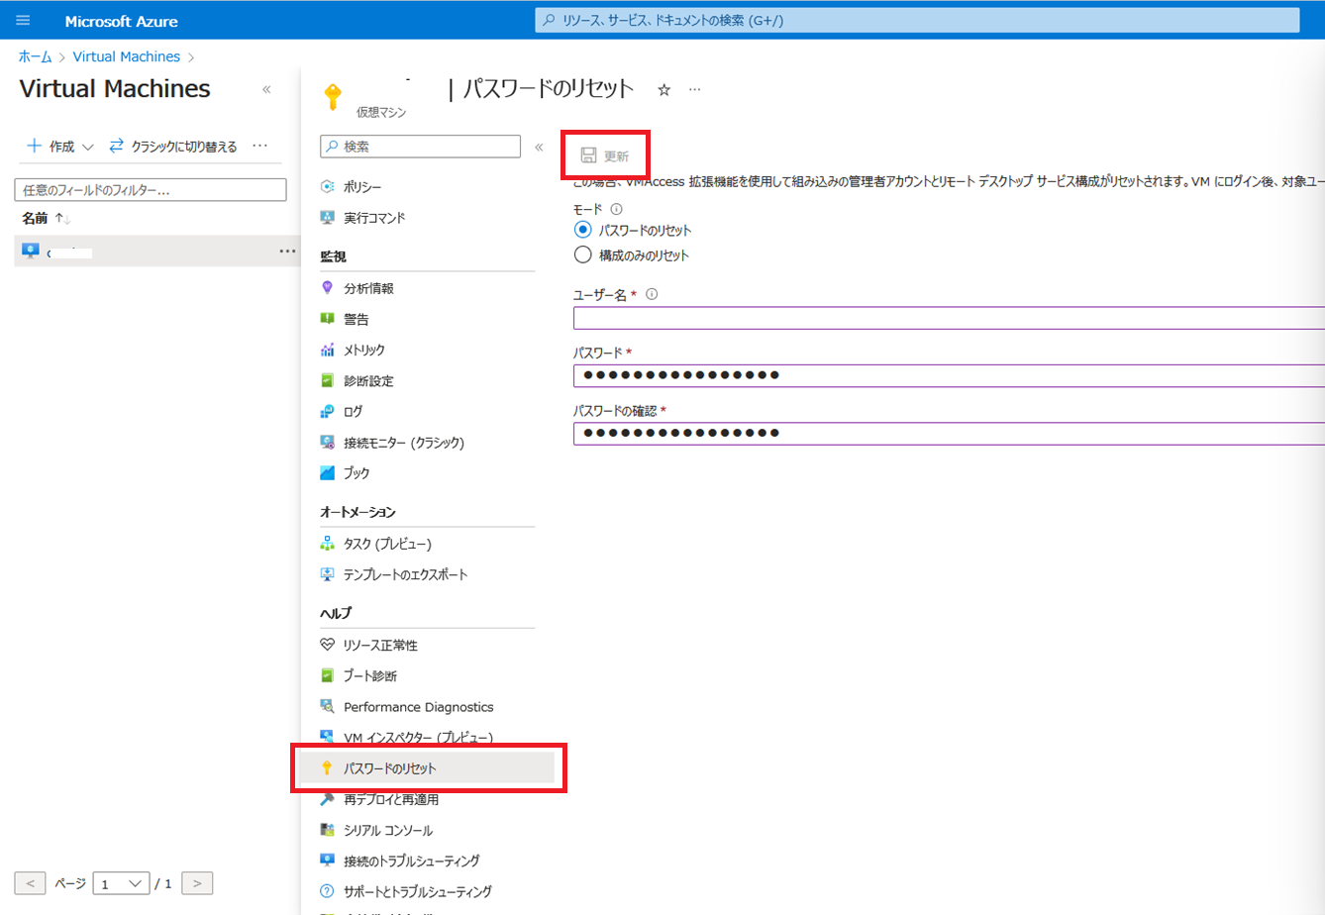Open the page number dropdown
This screenshot has width=1325, height=915.
point(121,883)
